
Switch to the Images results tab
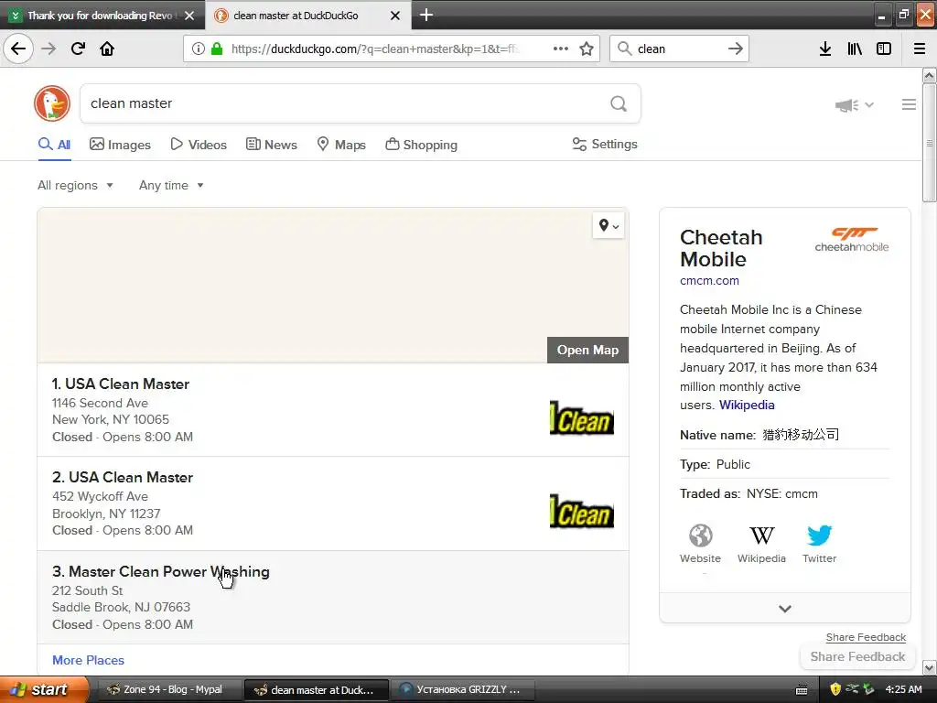coord(120,145)
